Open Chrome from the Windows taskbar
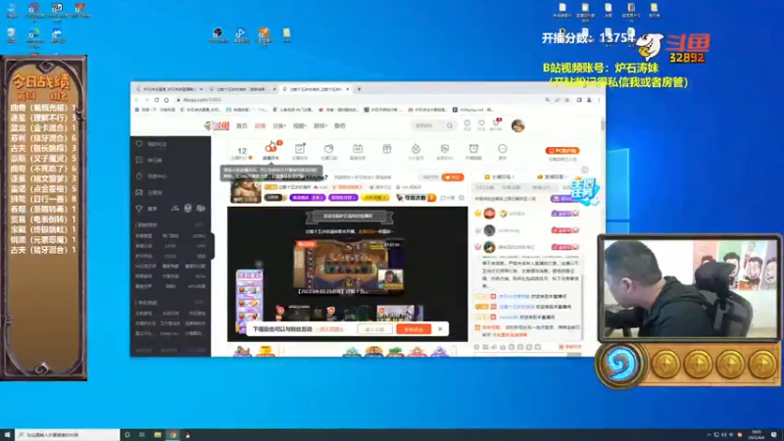This screenshot has height=441, width=784. (x=172, y=435)
